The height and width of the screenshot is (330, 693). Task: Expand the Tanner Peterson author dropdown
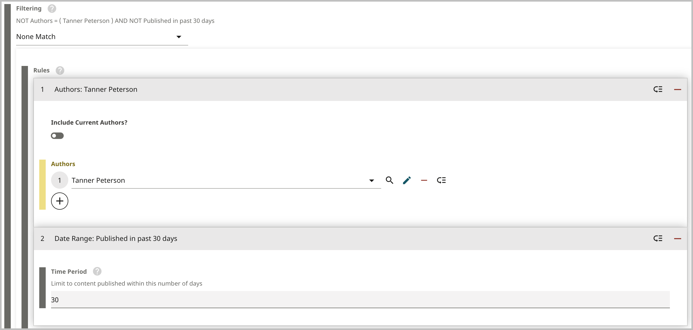point(371,181)
